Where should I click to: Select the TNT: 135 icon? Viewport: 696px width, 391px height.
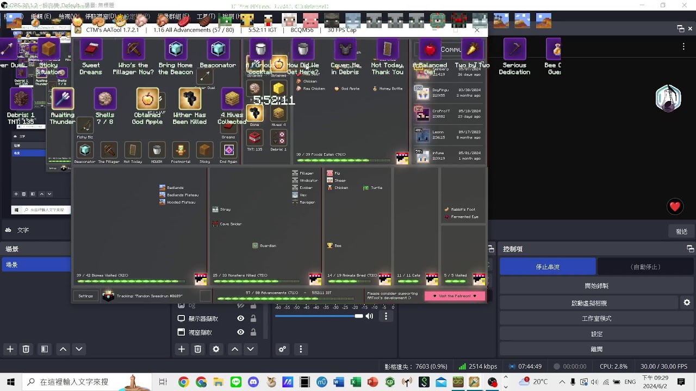pyautogui.click(x=254, y=137)
